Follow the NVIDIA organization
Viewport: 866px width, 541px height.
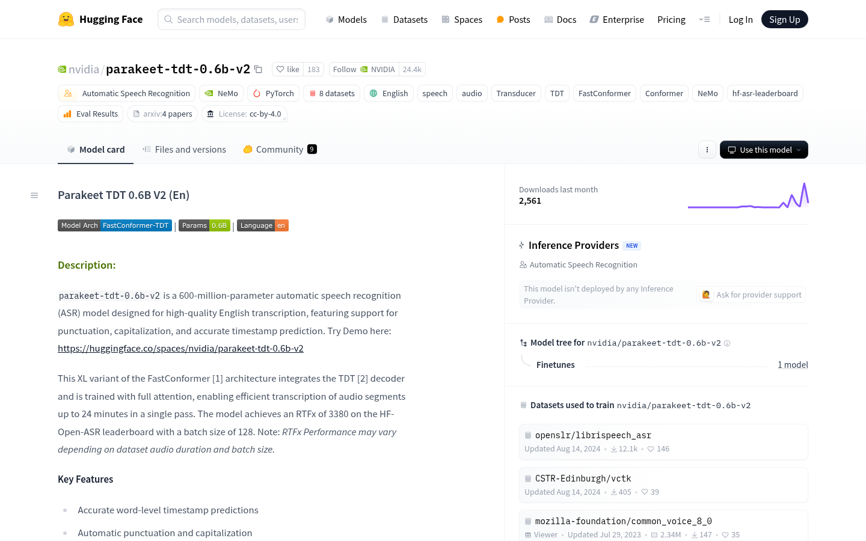click(364, 69)
